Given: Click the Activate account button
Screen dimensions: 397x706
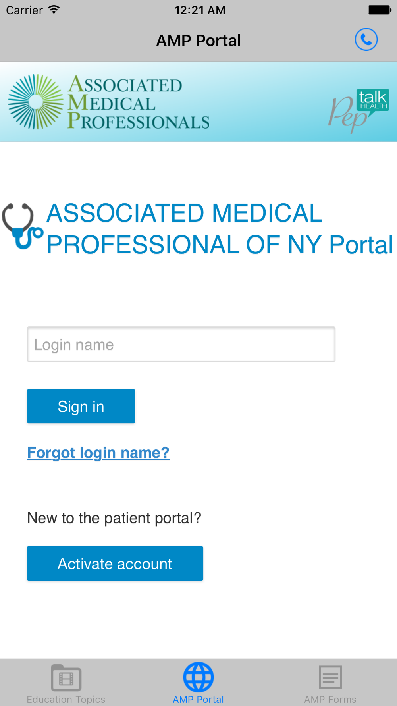Looking at the screenshot, I should pyautogui.click(x=115, y=563).
